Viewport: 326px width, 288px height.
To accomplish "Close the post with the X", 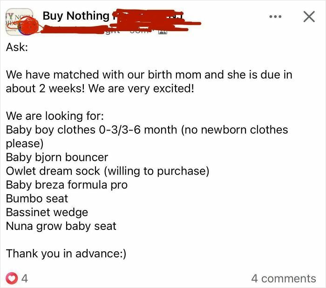I will pyautogui.click(x=309, y=17).
